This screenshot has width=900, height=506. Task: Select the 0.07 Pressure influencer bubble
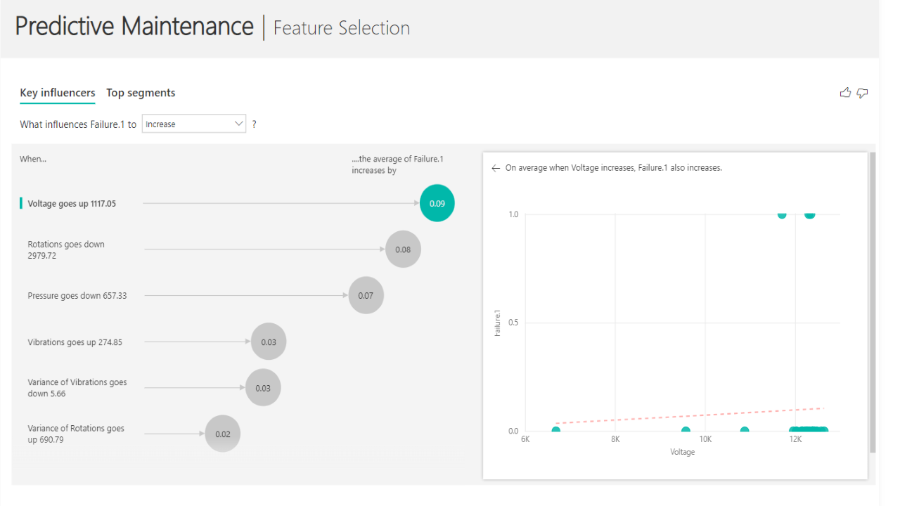(366, 296)
